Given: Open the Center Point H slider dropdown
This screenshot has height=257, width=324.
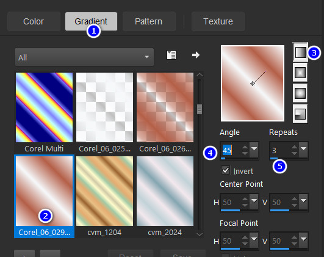Looking at the screenshot, I should tap(254, 201).
